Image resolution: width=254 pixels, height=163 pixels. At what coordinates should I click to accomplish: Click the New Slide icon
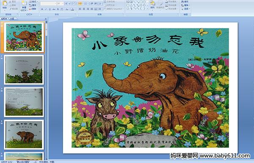click(x=24, y=5)
